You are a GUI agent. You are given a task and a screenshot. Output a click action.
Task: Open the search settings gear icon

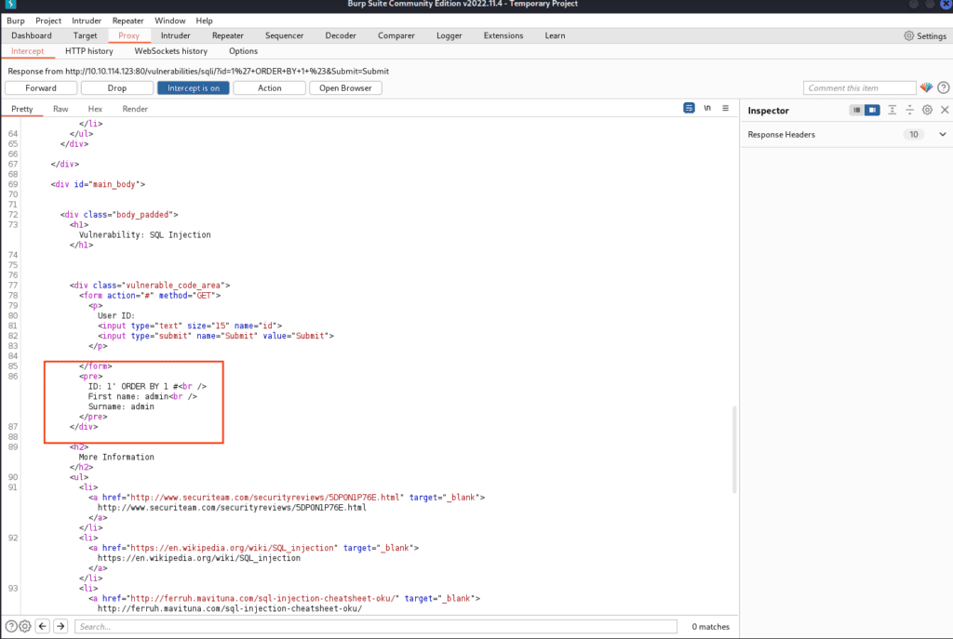tap(25, 626)
